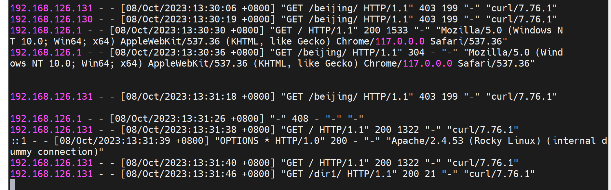The height and width of the screenshot is (190, 611).
Task: Click the terminal cursor block at the prompt
Action: tap(12, 184)
